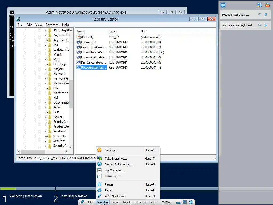Click tree vertical scrollbar down arrow
Image resolution: width=273 pixels, height=205 pixels.
tap(71, 147)
